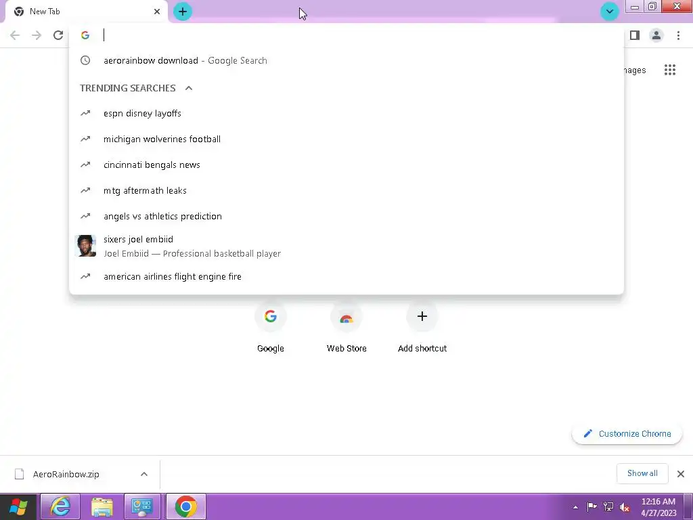Select aerorainbow download history suggestion
693x520 pixels.
(x=346, y=60)
